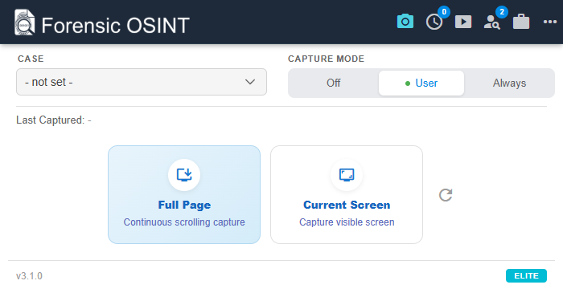Click the Continuous scrolling capture description
563x297 pixels.
[x=184, y=222]
